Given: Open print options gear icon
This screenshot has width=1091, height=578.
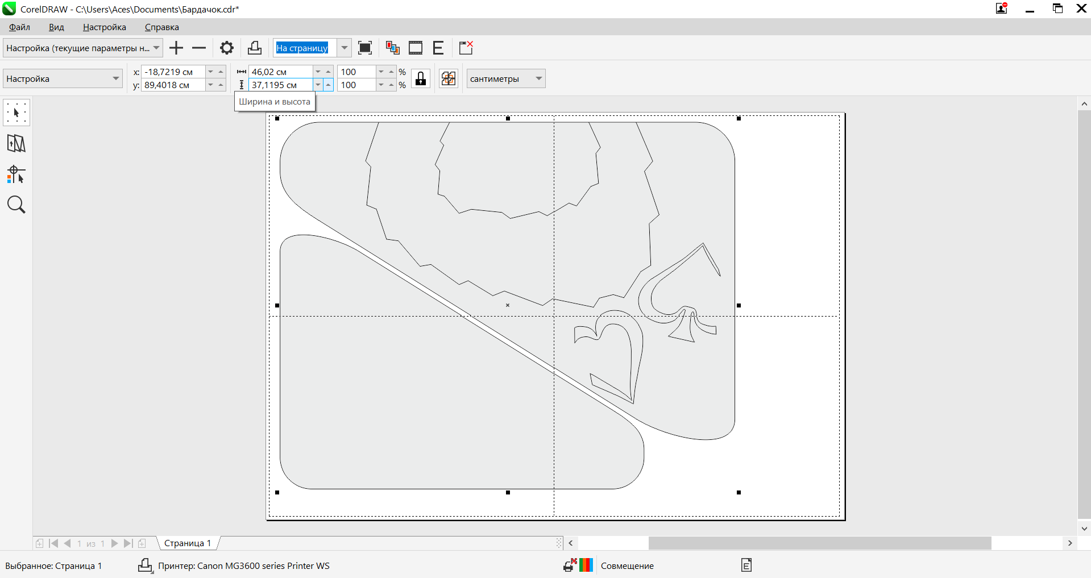Looking at the screenshot, I should [227, 48].
